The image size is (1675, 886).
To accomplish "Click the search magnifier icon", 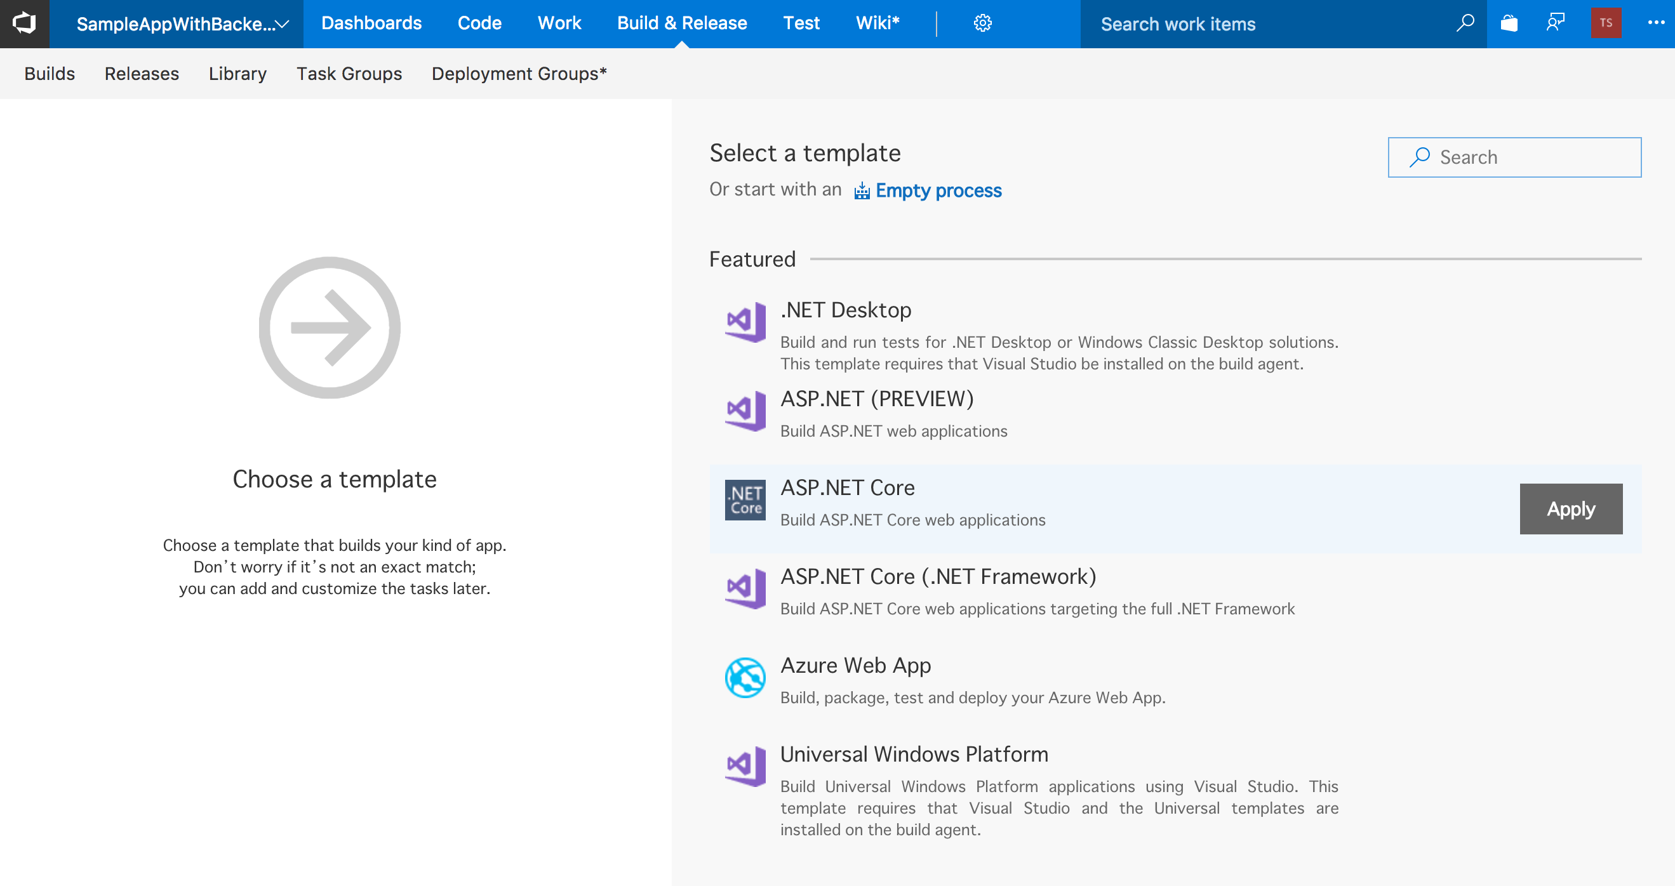I will point(1465,23).
